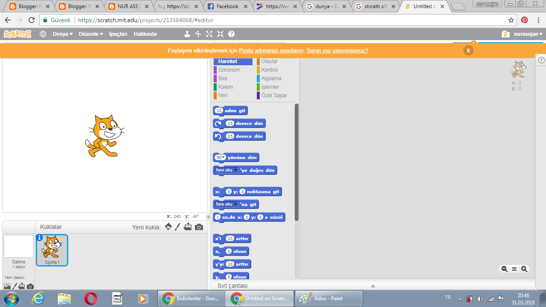Open fare oku dropdown on 'na git block

227,204
